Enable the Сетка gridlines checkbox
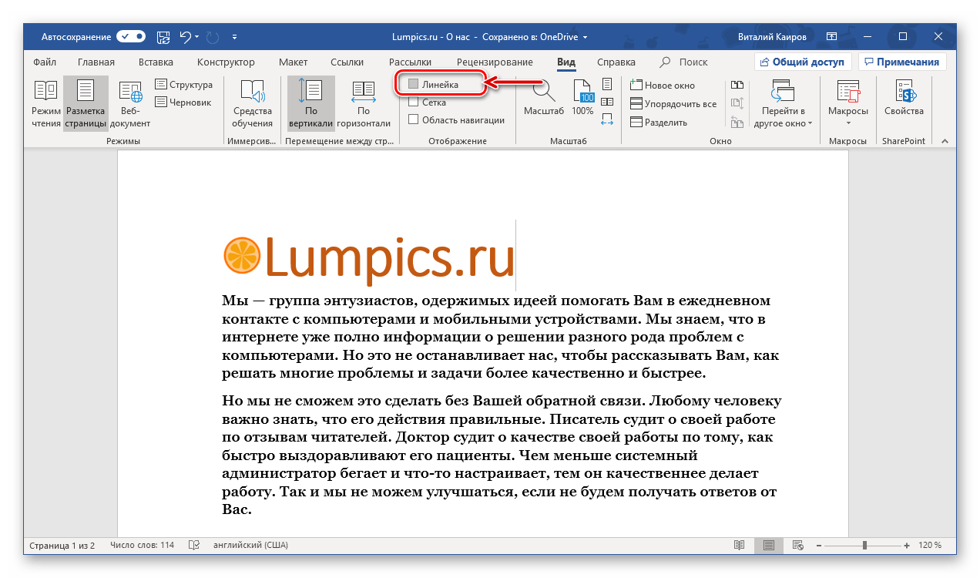The height and width of the screenshot is (578, 980). coord(414,102)
